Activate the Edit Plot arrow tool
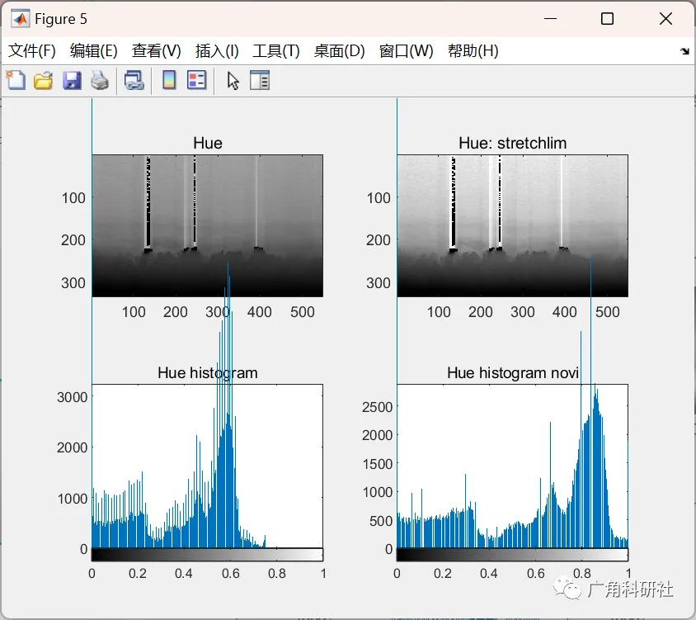 233,81
